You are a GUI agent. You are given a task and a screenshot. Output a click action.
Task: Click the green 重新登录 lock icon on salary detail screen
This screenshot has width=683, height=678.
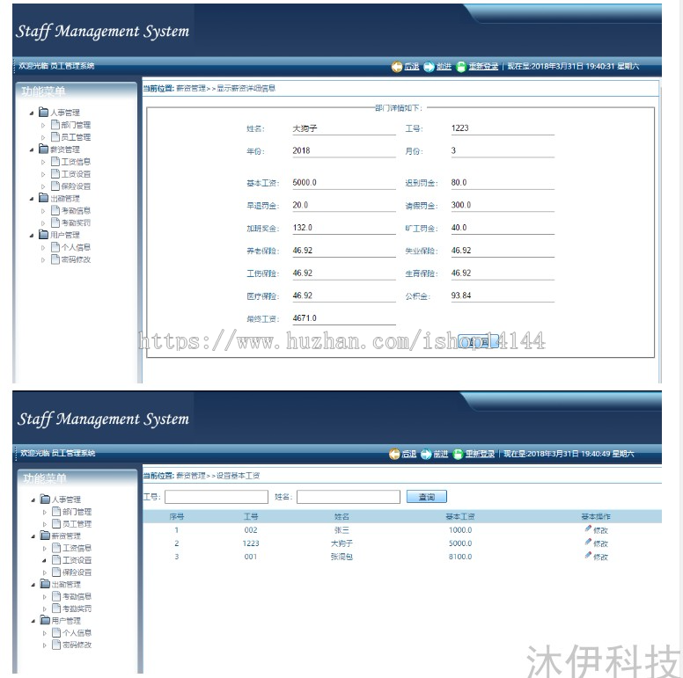pyautogui.click(x=461, y=67)
